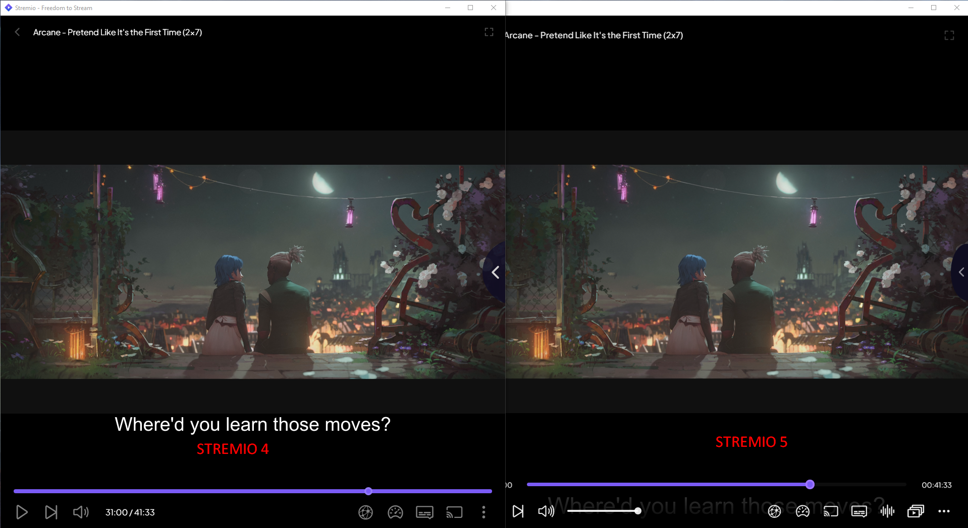Open subtitles menu in Stremio 4
Viewport: 968px width, 528px height.
click(x=424, y=512)
